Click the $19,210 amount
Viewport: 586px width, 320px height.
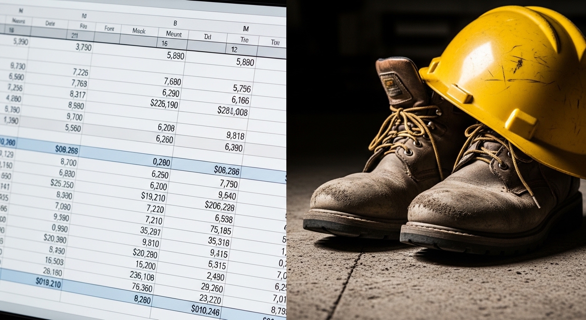click(154, 197)
